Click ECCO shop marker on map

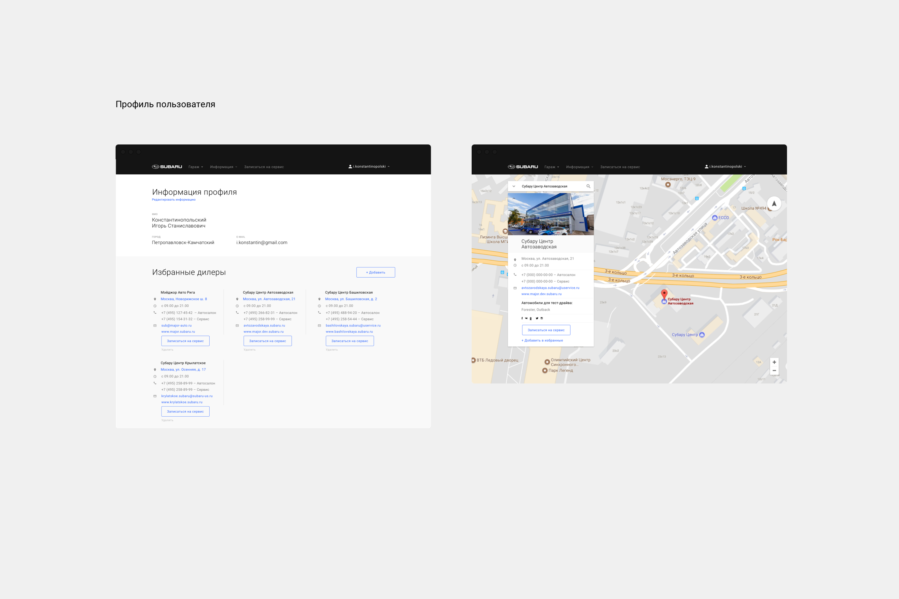(x=714, y=218)
